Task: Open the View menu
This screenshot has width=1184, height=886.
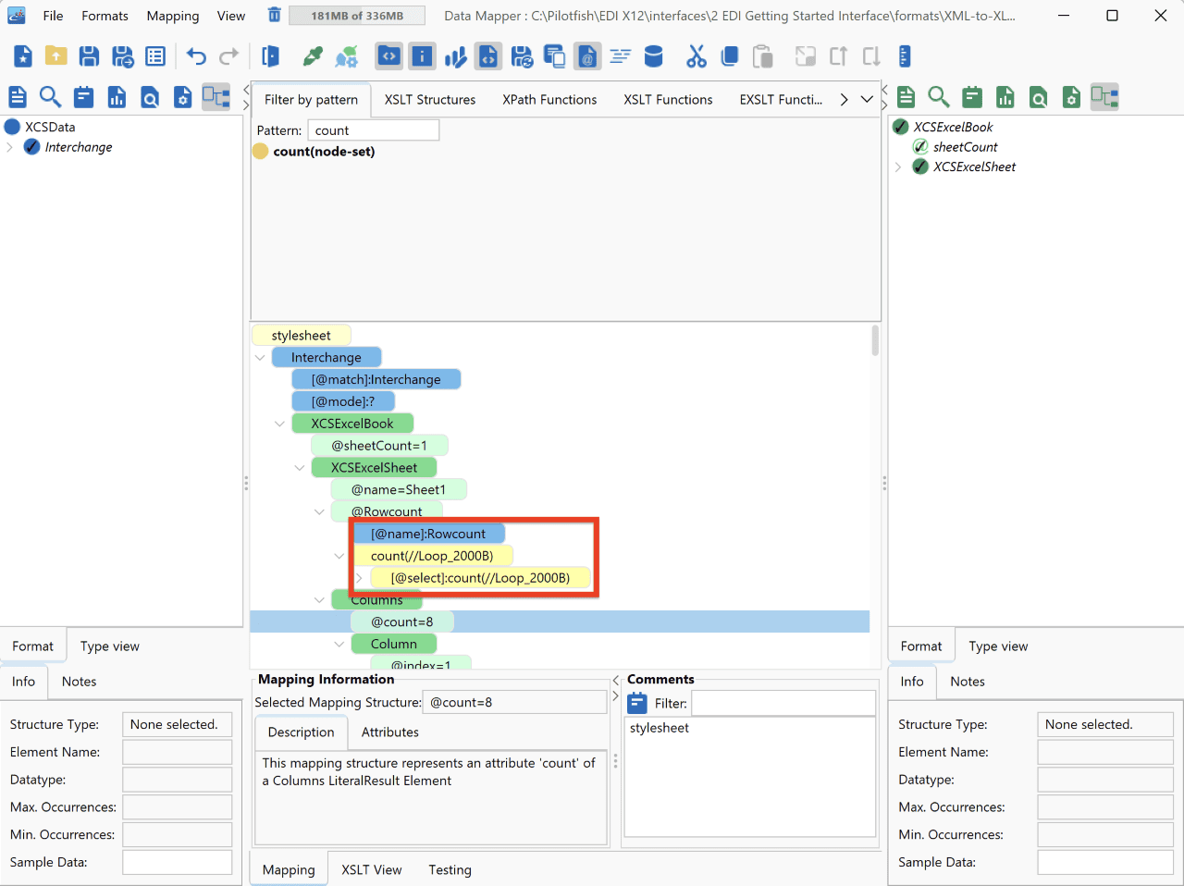Action: click(x=231, y=16)
